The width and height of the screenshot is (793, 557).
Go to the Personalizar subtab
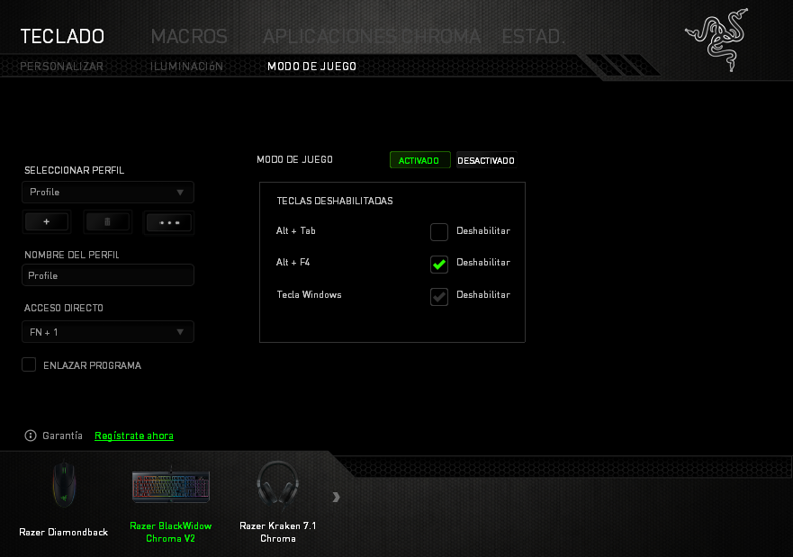pos(61,67)
